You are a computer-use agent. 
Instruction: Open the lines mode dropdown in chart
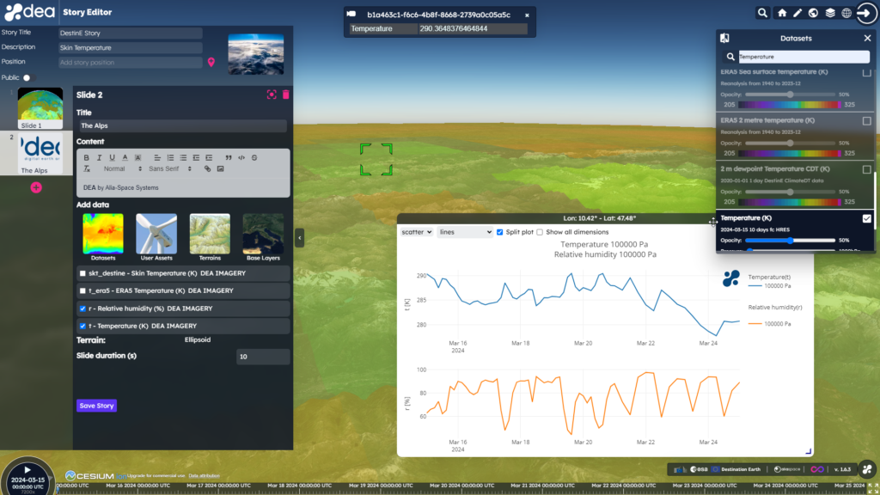(x=464, y=232)
